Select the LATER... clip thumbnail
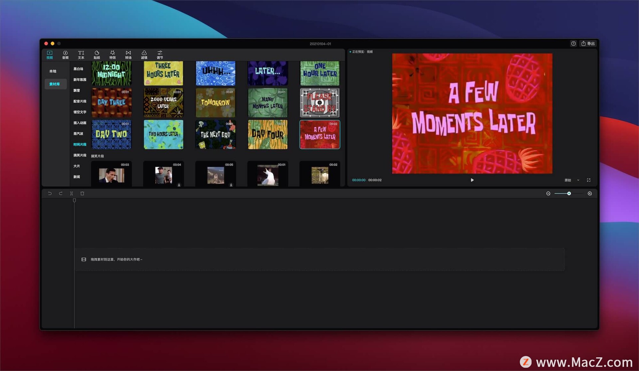 [x=268, y=73]
